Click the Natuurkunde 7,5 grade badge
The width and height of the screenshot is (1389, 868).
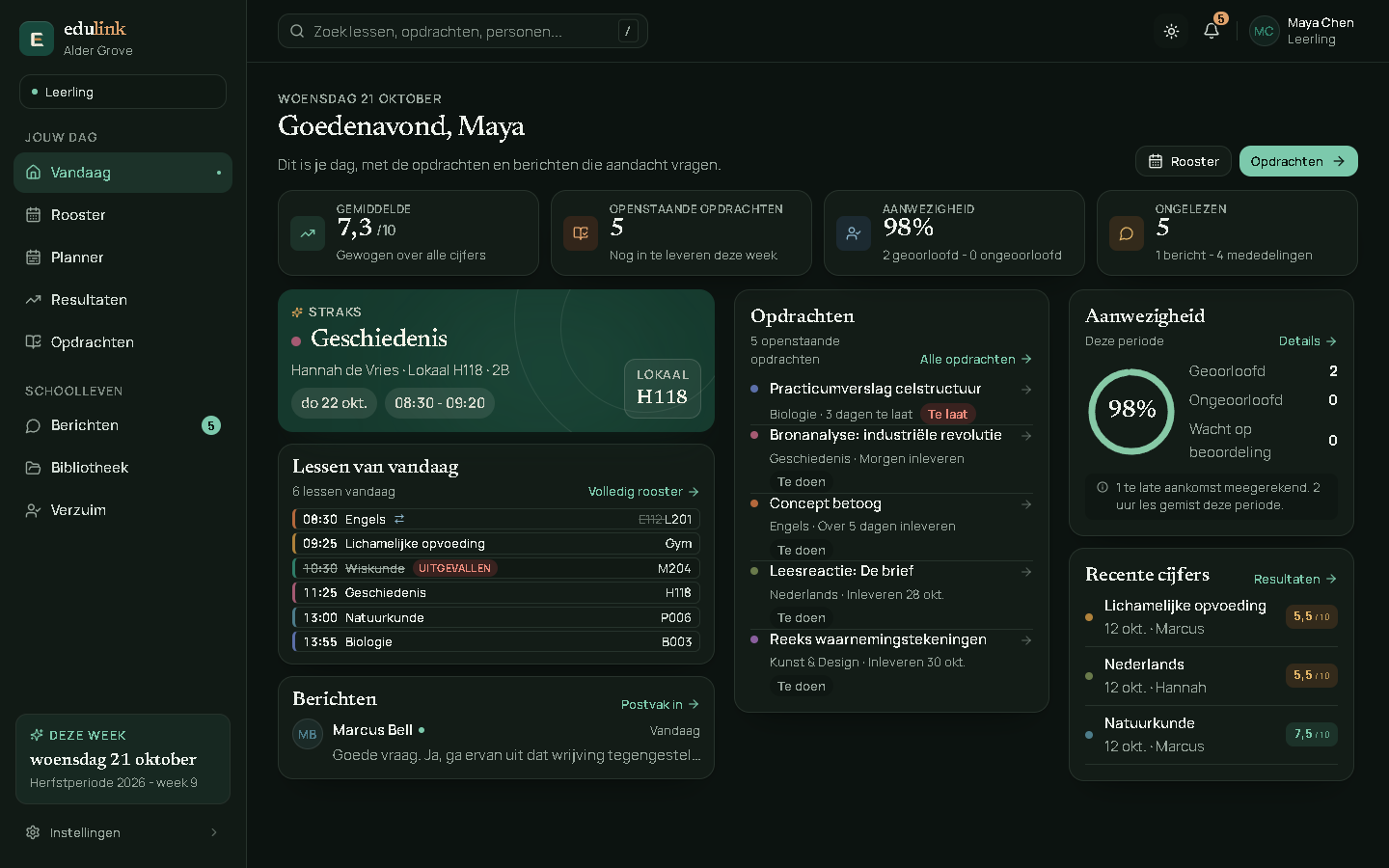[1312, 734]
